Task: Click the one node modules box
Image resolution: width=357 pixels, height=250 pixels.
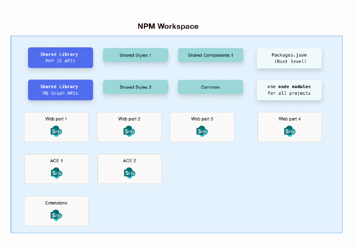Action: (289, 90)
